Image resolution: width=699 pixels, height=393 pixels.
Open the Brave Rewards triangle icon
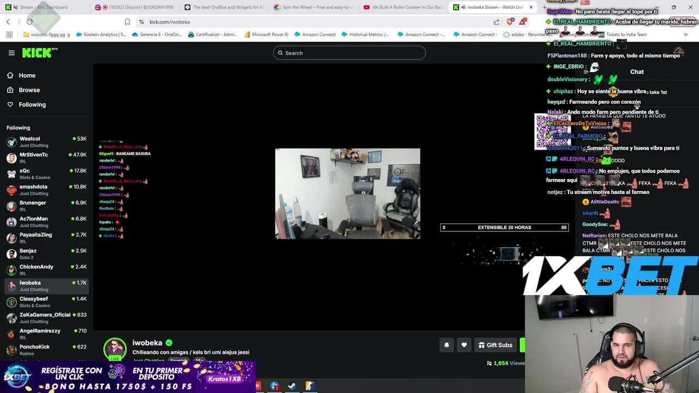pyautogui.click(x=523, y=22)
